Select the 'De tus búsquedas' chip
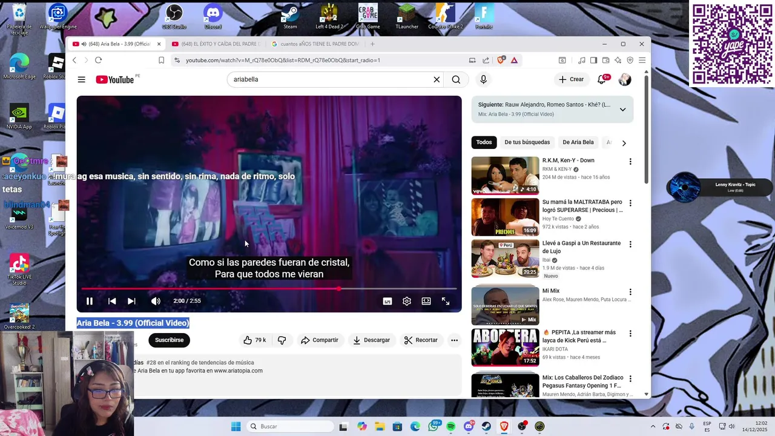Viewport: 775px width, 436px height. [x=527, y=142]
